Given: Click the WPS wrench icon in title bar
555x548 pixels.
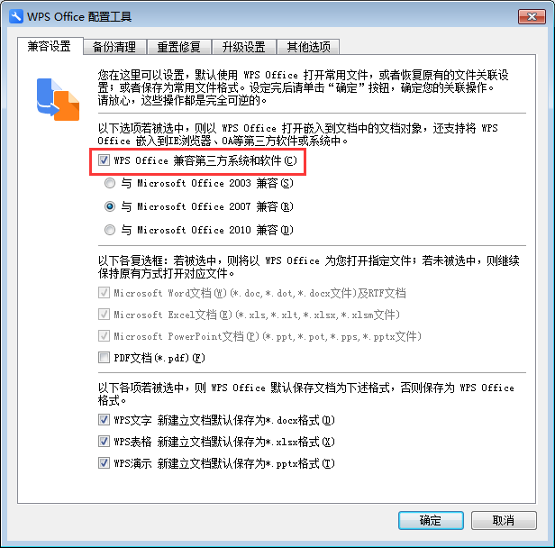Looking at the screenshot, I should point(16,16).
